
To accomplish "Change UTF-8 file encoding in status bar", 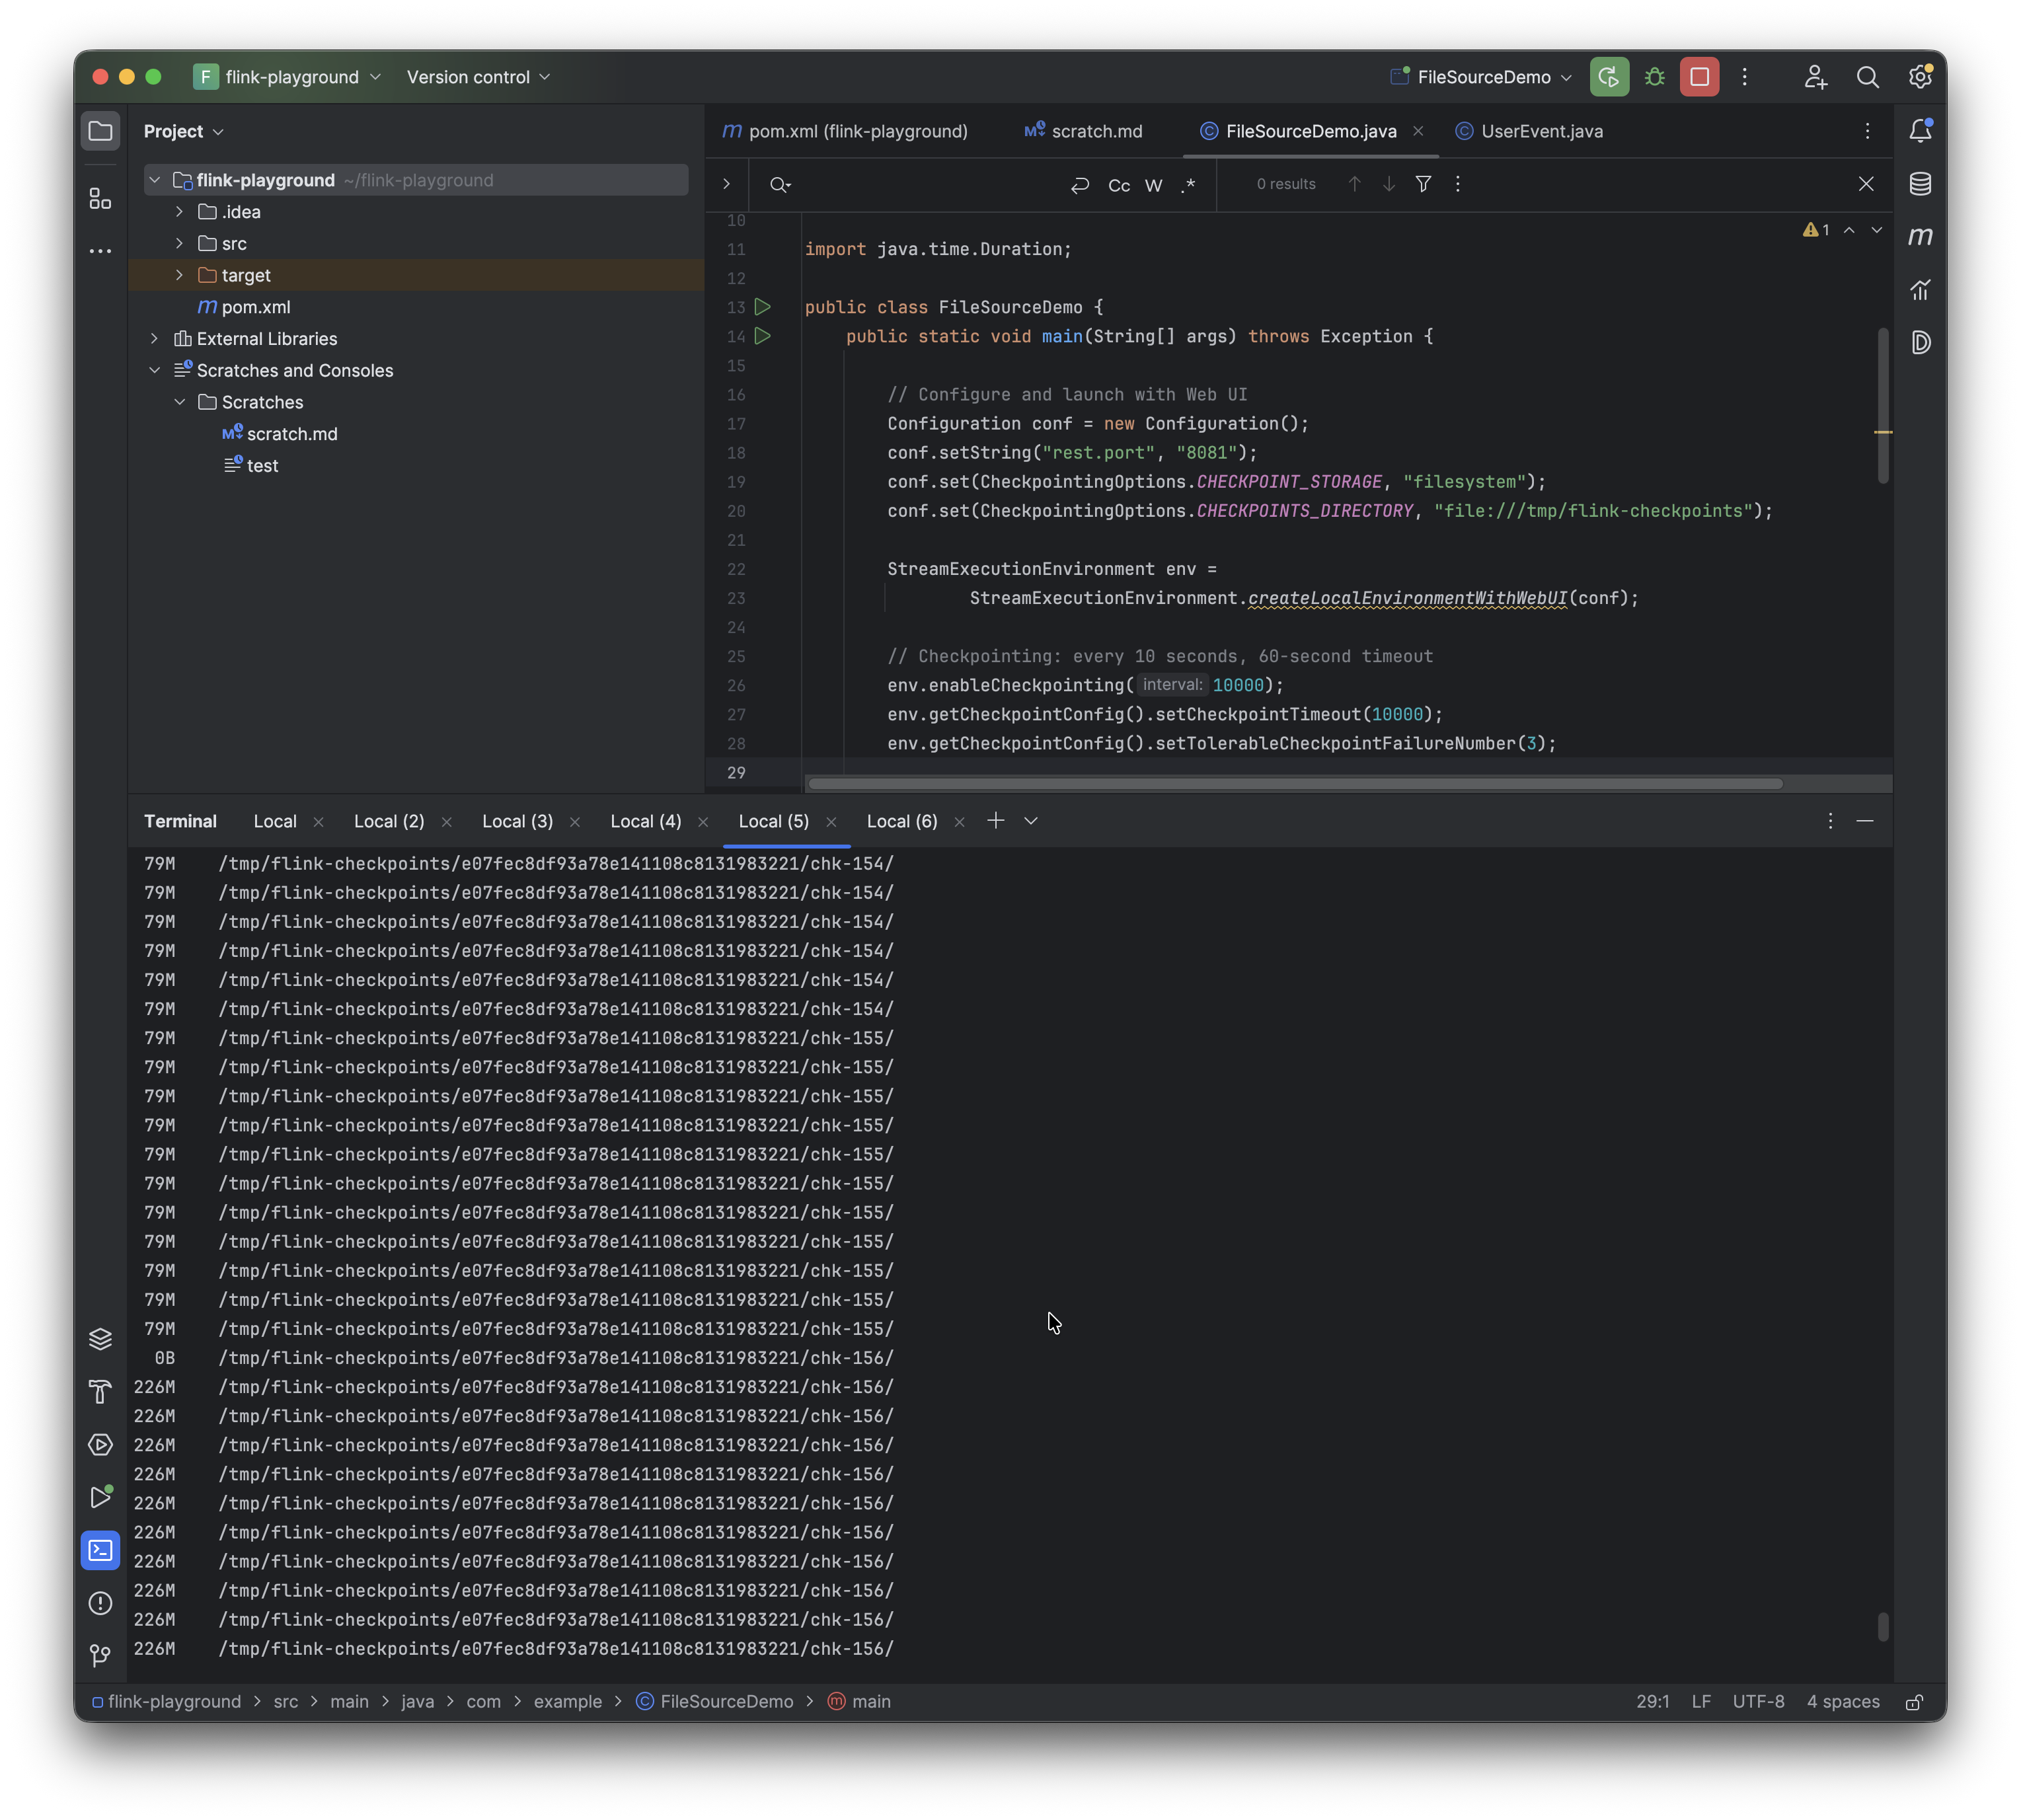I will [1758, 1702].
